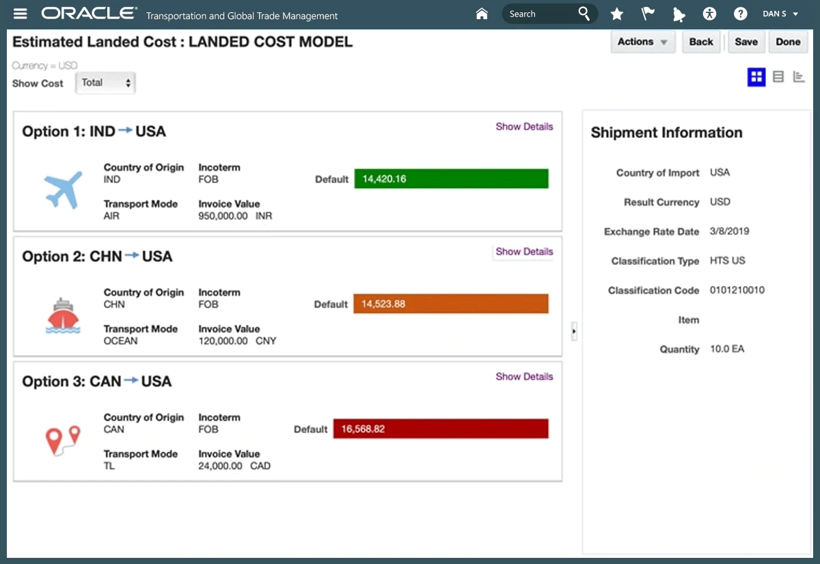
Task: Show Details for Option 2 CHN
Action: pyautogui.click(x=524, y=251)
